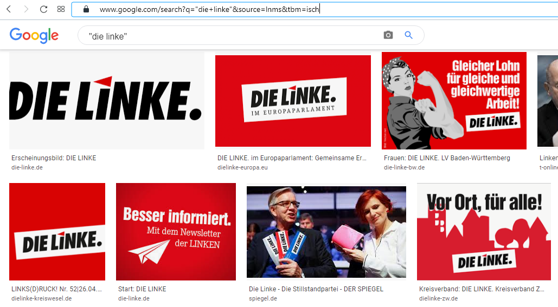
Task: Open search by image camera icon
Action: tap(388, 35)
